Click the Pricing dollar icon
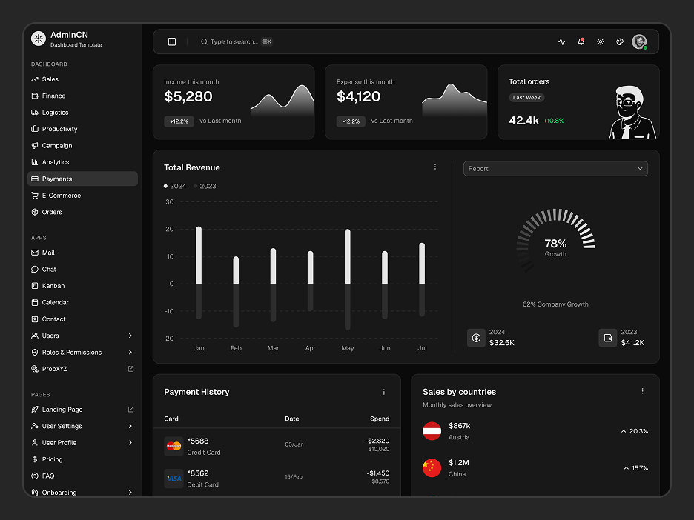 click(x=35, y=459)
